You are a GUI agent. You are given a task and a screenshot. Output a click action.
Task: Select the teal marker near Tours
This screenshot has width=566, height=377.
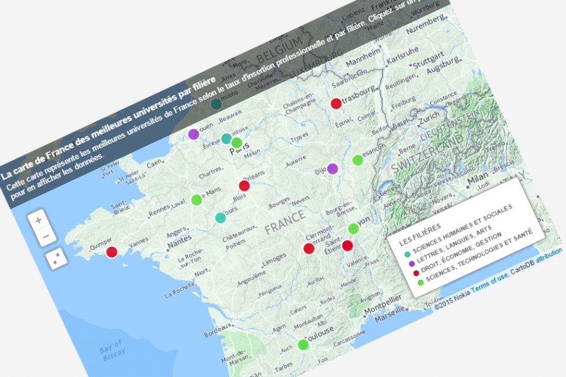tap(220, 217)
